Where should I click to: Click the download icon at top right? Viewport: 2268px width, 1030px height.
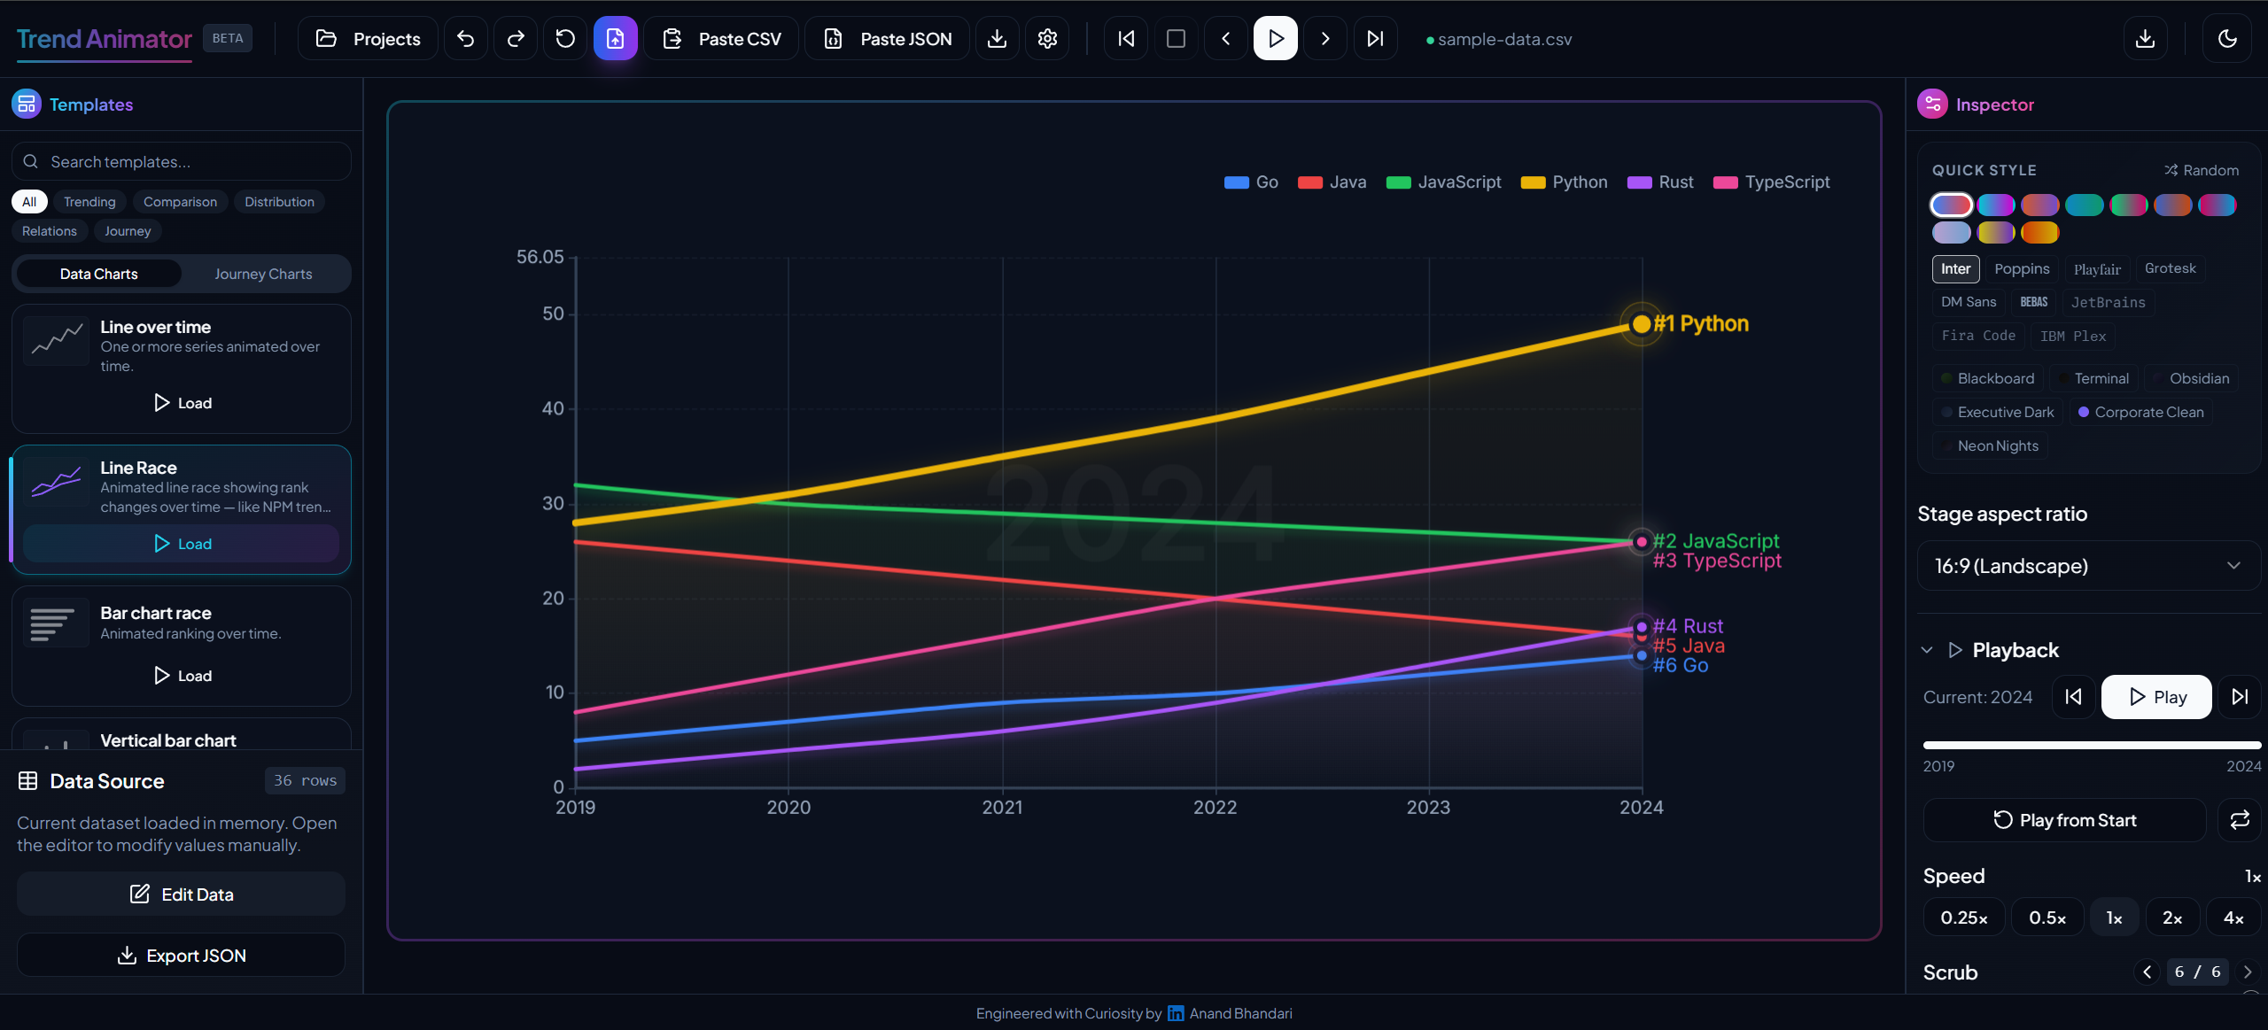[x=2145, y=38]
